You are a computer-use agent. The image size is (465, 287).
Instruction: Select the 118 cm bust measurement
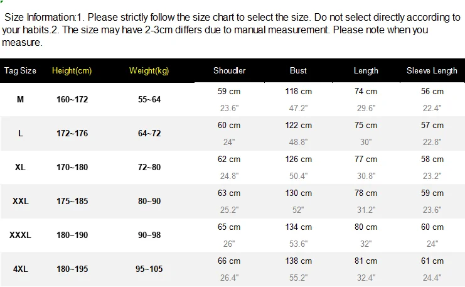(x=298, y=92)
